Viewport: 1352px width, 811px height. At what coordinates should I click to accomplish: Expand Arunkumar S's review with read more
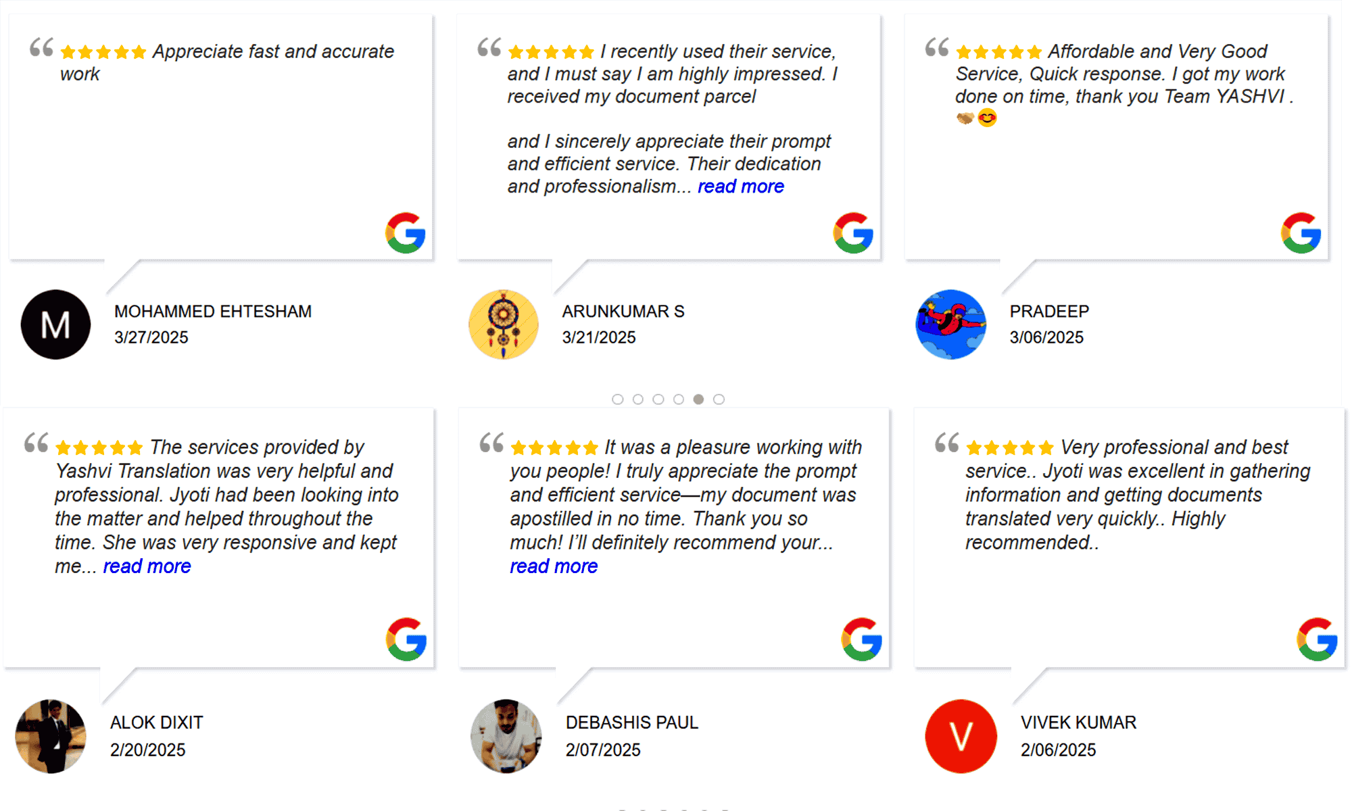pyautogui.click(x=740, y=187)
